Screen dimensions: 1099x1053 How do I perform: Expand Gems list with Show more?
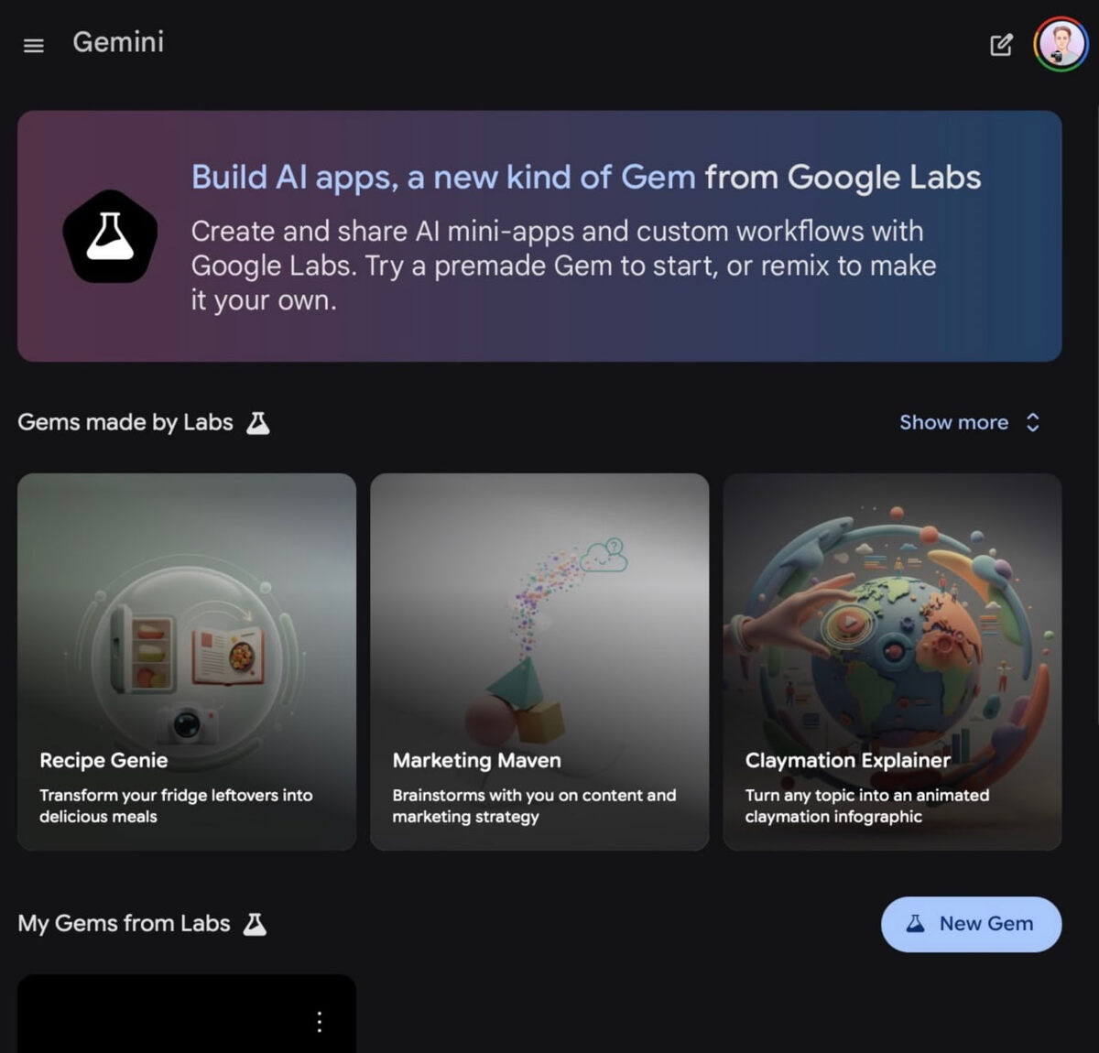click(970, 422)
